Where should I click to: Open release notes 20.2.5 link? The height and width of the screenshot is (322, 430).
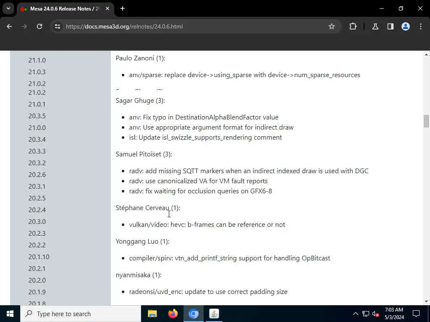pos(37,198)
